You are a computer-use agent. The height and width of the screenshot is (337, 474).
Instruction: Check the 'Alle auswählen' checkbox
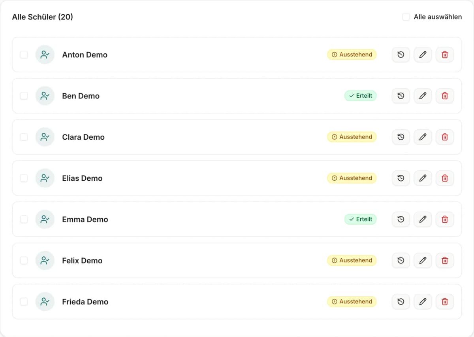point(406,17)
